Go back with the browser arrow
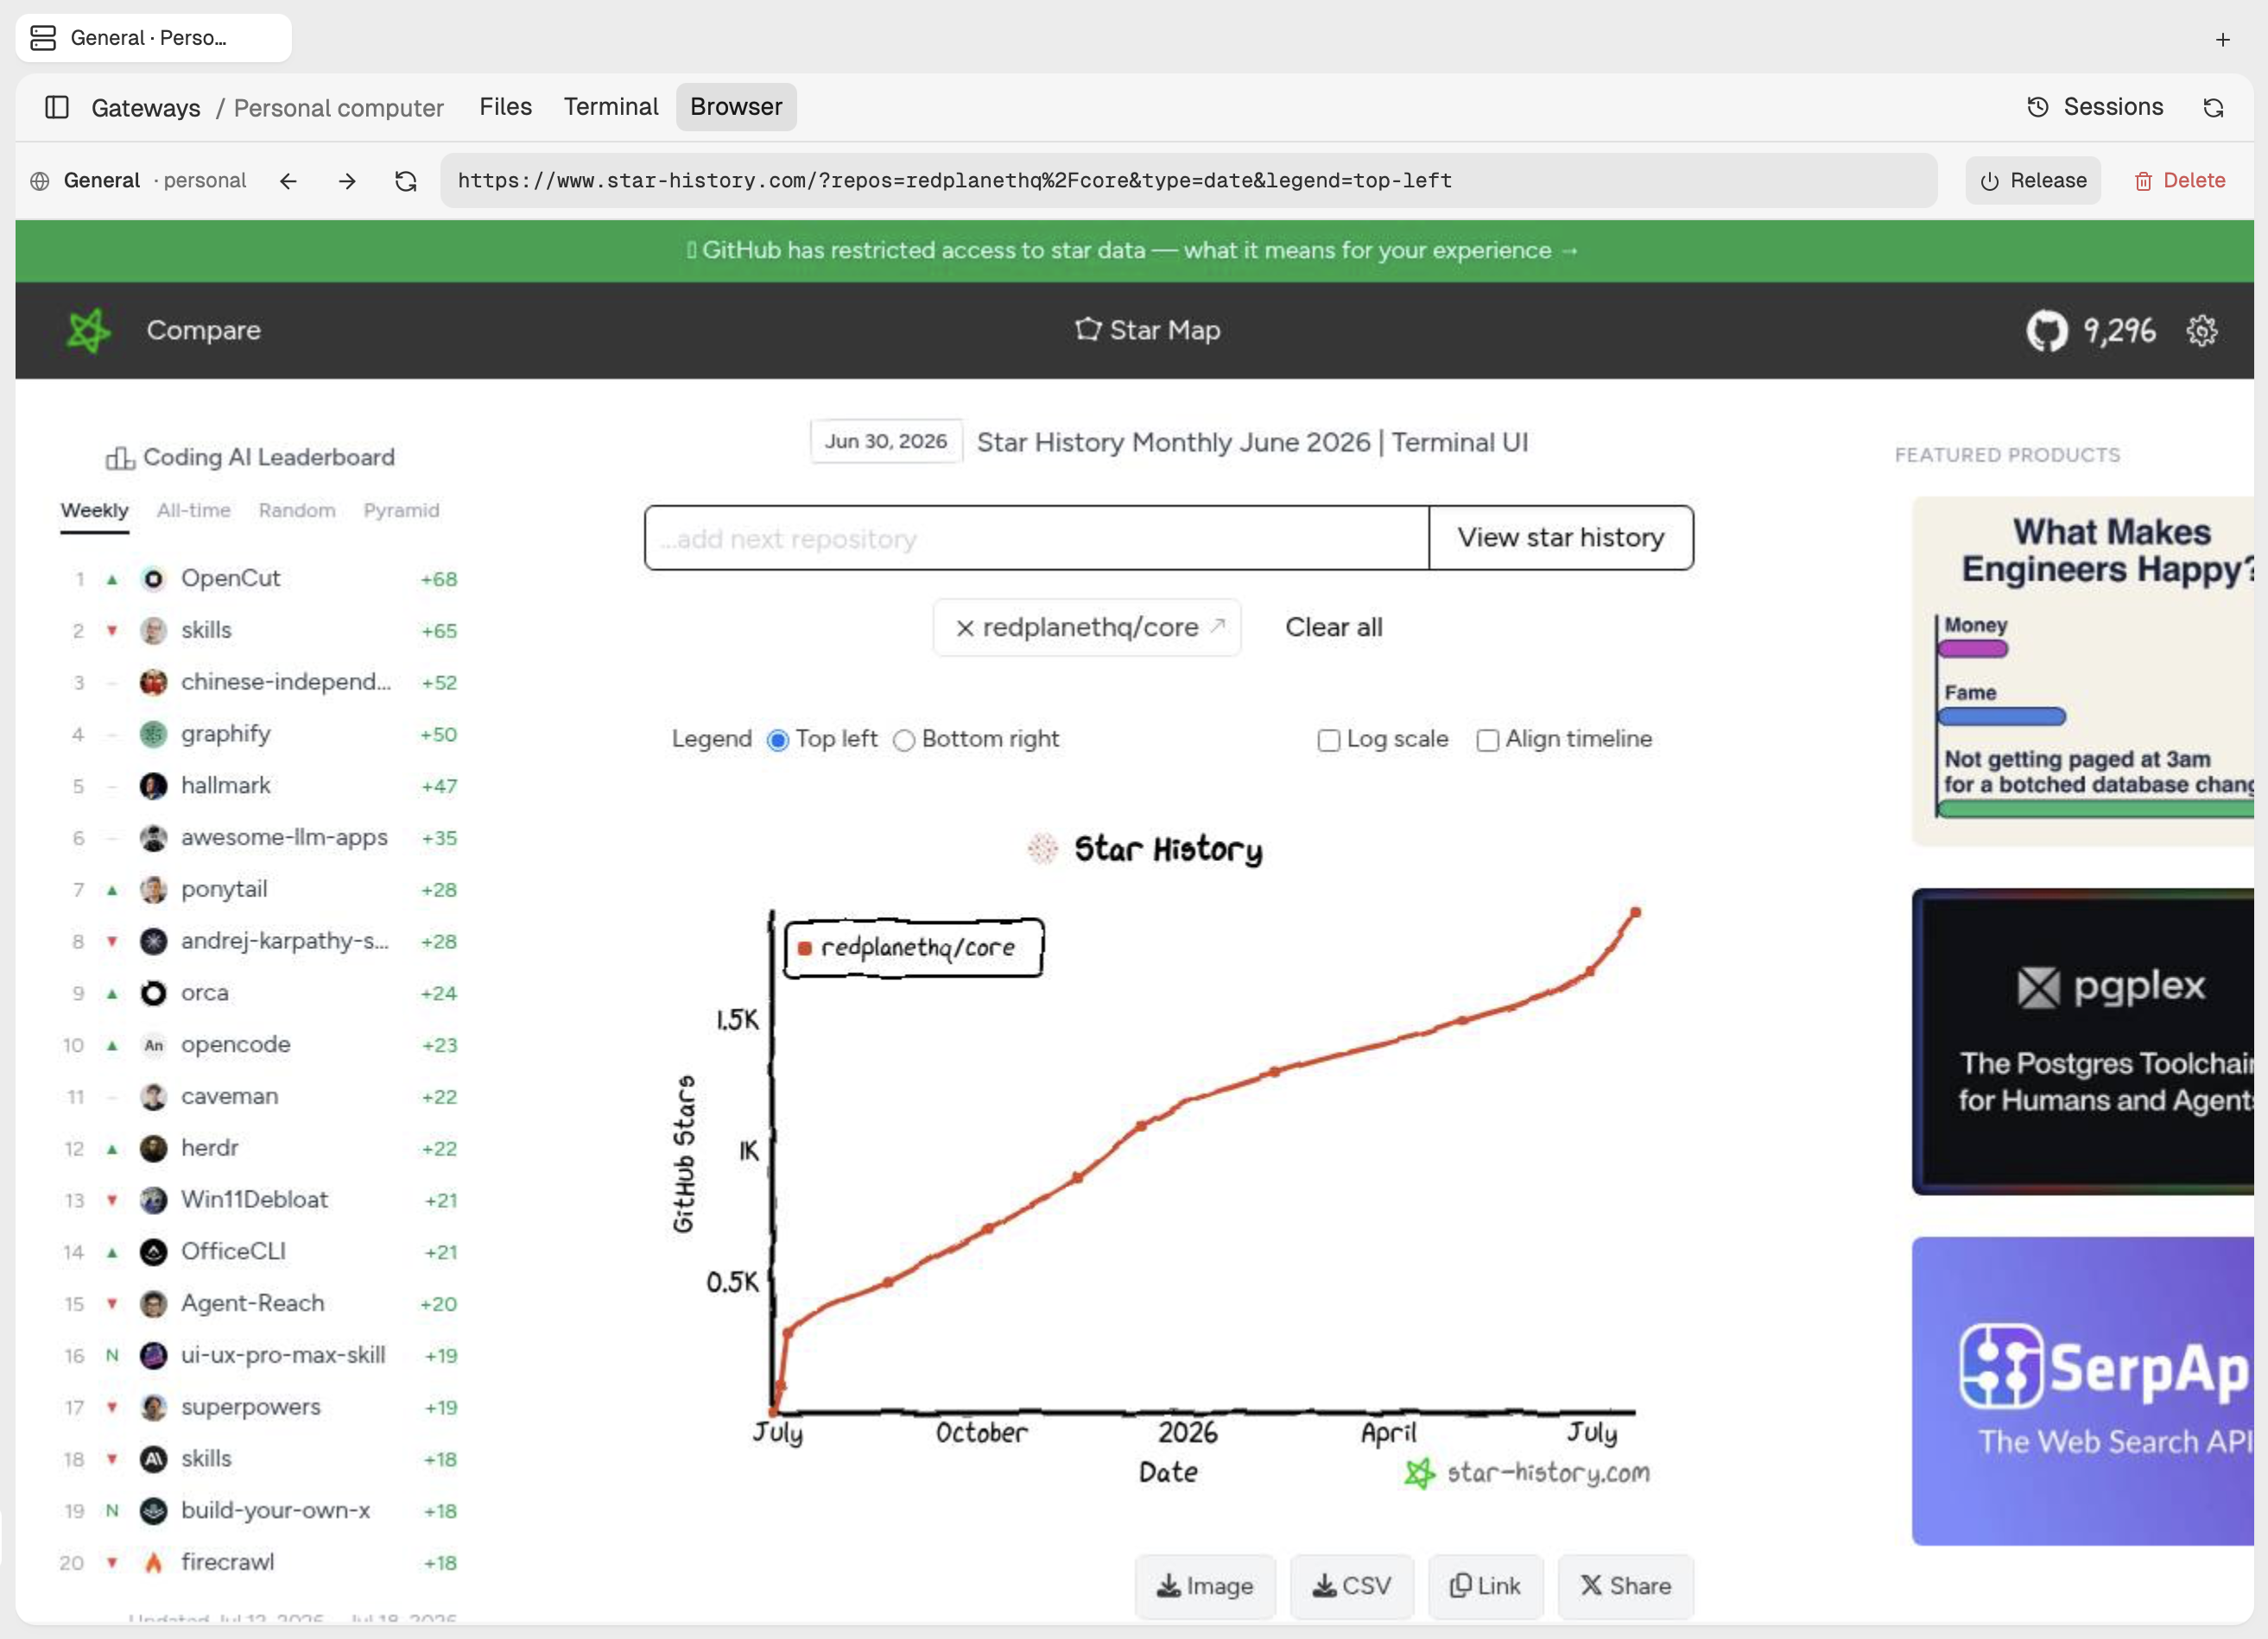The image size is (2268, 1639). 288,181
